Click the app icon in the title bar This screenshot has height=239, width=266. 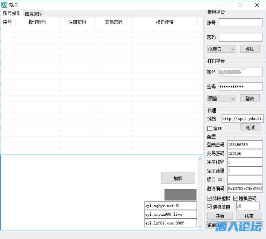(4, 5)
